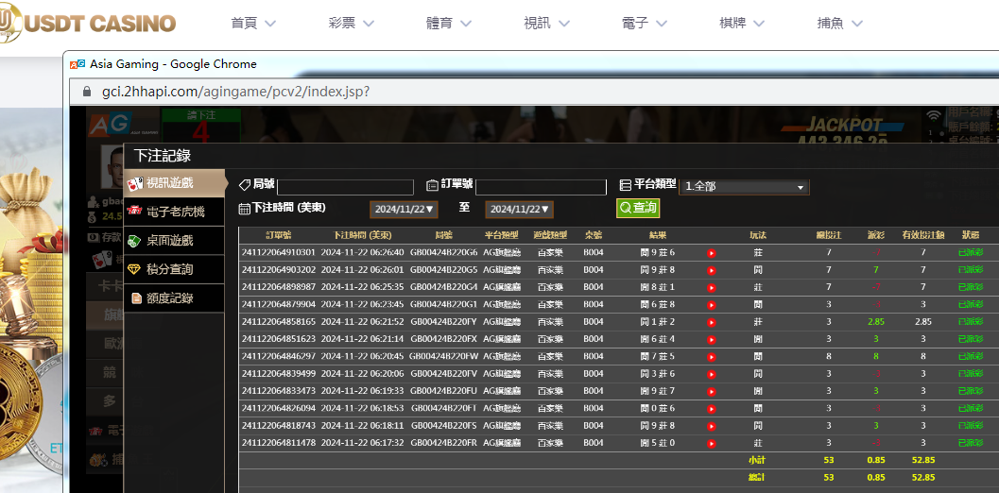
Task: Click the 積分查詢 diamond icon
Action: point(136,269)
